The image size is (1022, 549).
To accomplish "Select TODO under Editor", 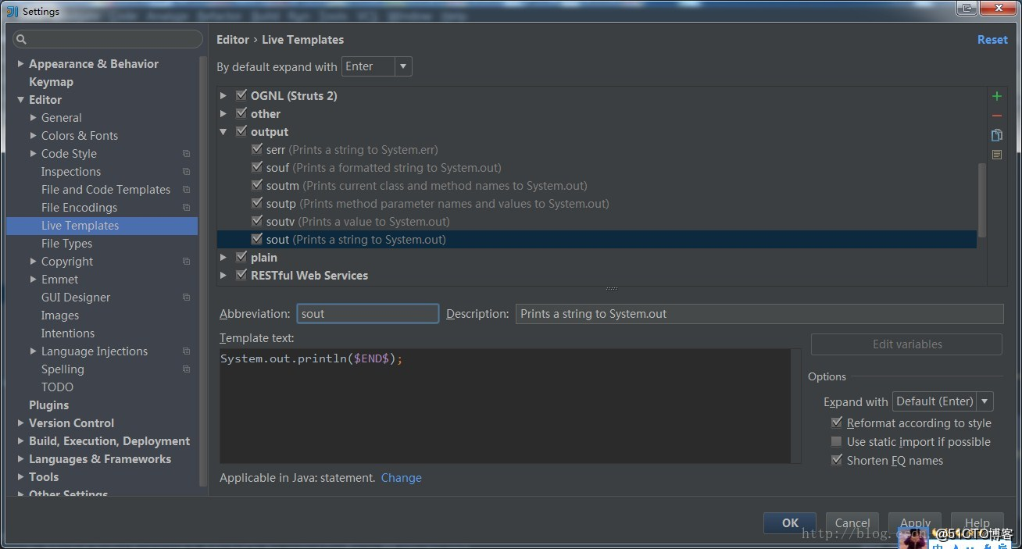I will 57,387.
